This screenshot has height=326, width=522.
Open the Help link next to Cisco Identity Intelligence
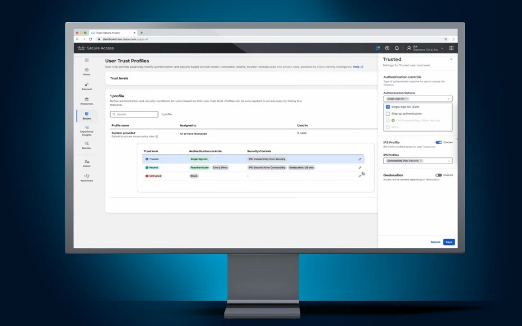tap(356, 66)
